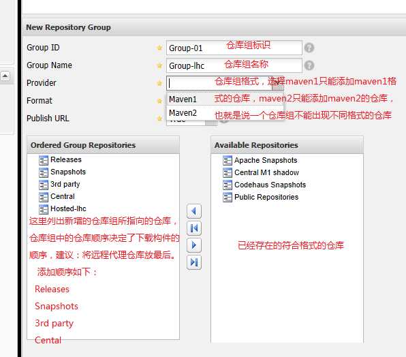Select Public Repositories in available list

(266, 197)
